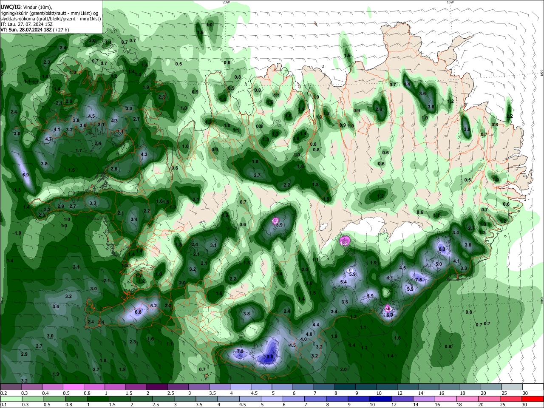Click the 'IT: Lau. 27. 07. 2024 15Z' line
This screenshot has width=544, height=408.
[27, 24]
